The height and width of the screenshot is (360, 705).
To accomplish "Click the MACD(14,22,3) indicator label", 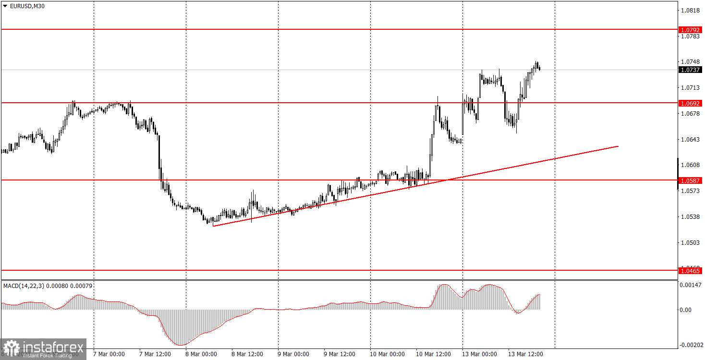I will click(x=48, y=286).
